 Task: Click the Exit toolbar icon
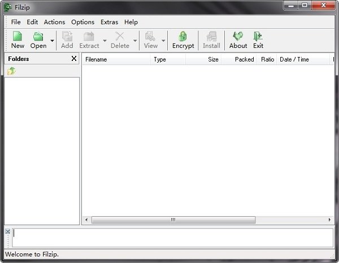pos(258,38)
